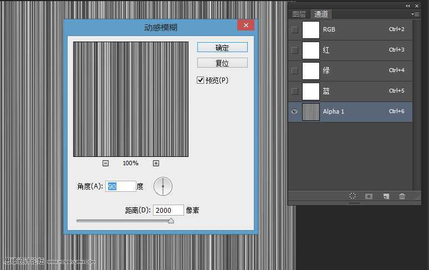
Task: Save selection as channel icon
Action: (x=369, y=196)
